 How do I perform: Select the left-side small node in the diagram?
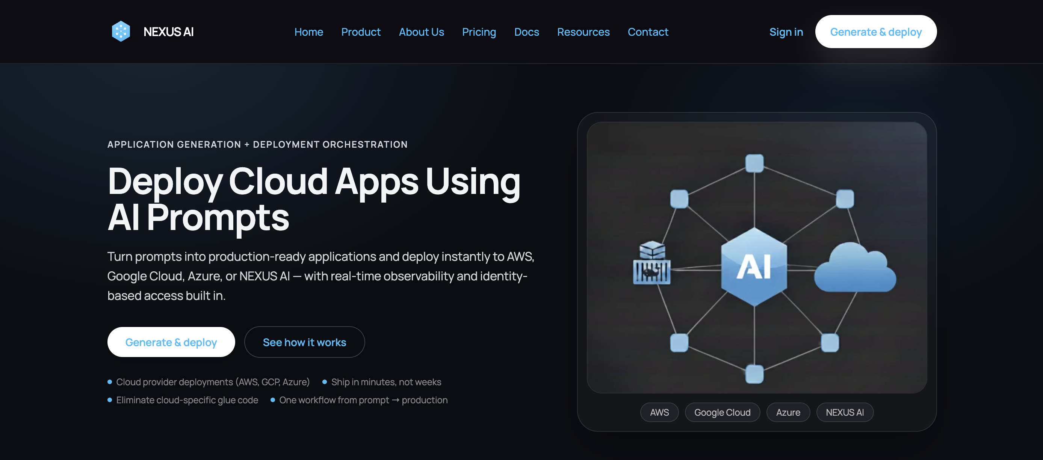pyautogui.click(x=679, y=198)
